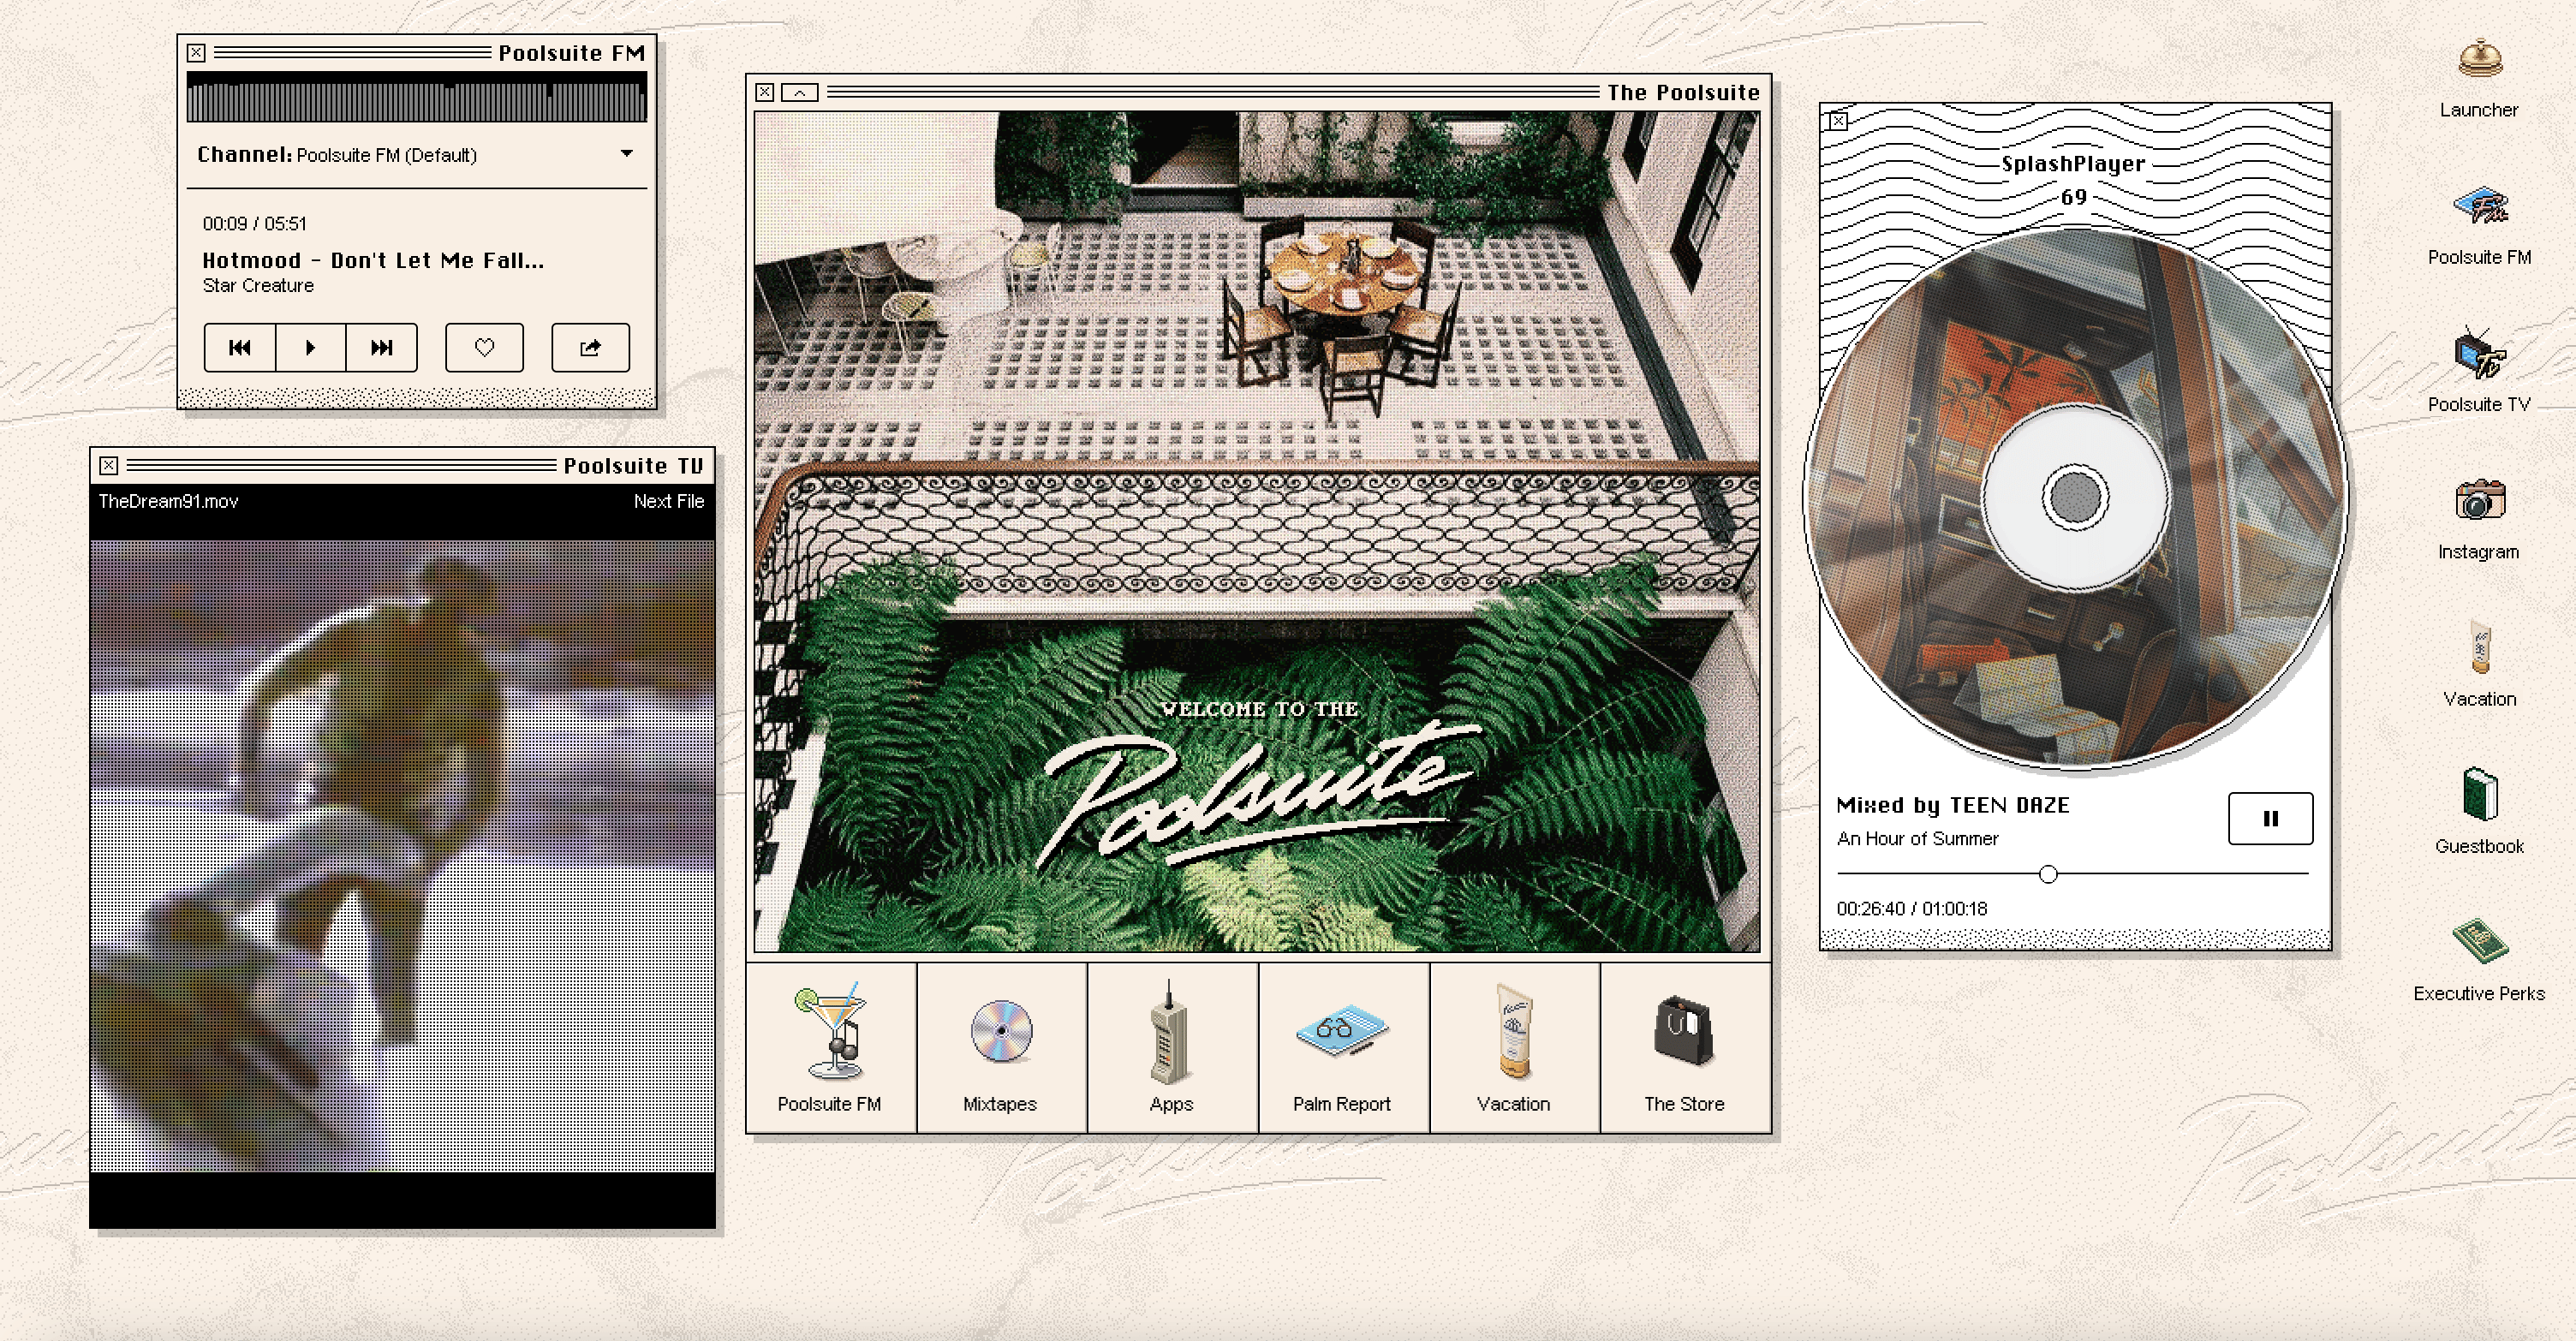Viewport: 2576px width, 1341px height.
Task: Click the audio waveform visualizer in Poolsuite FM
Action: click(x=417, y=97)
